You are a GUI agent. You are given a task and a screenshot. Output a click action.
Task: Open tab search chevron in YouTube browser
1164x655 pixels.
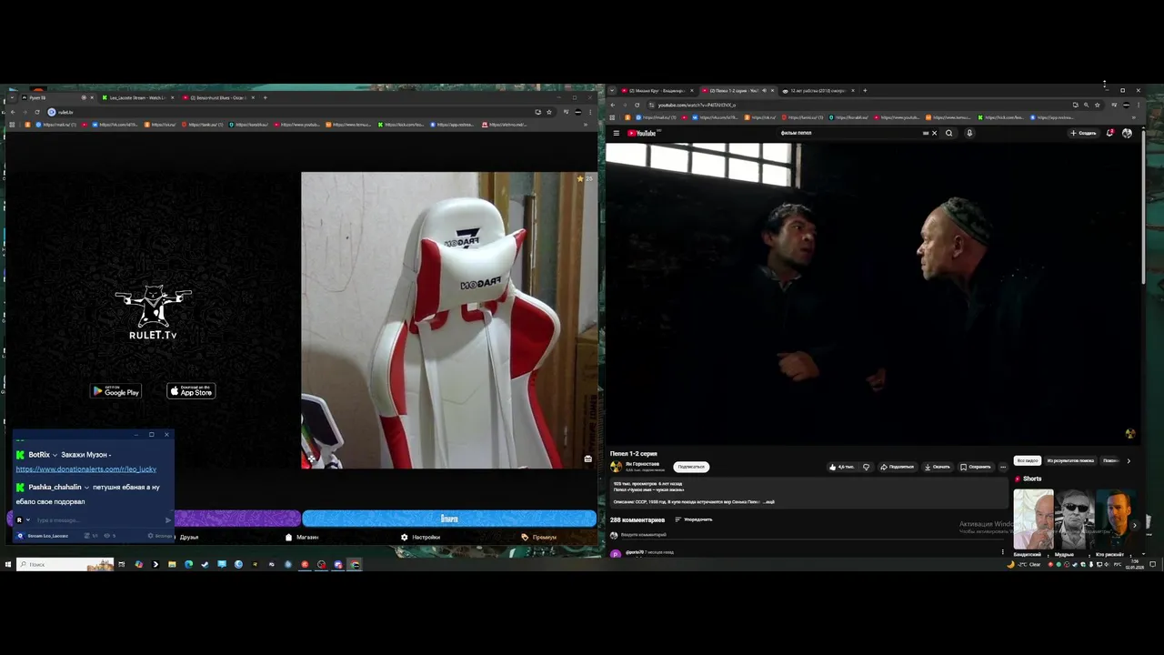(x=612, y=91)
